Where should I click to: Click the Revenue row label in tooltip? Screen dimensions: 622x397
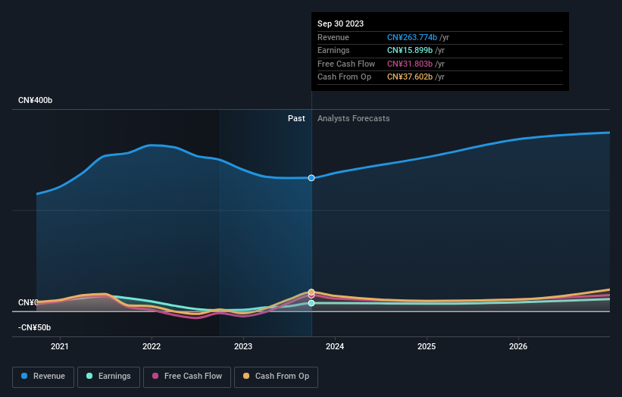tap(333, 37)
